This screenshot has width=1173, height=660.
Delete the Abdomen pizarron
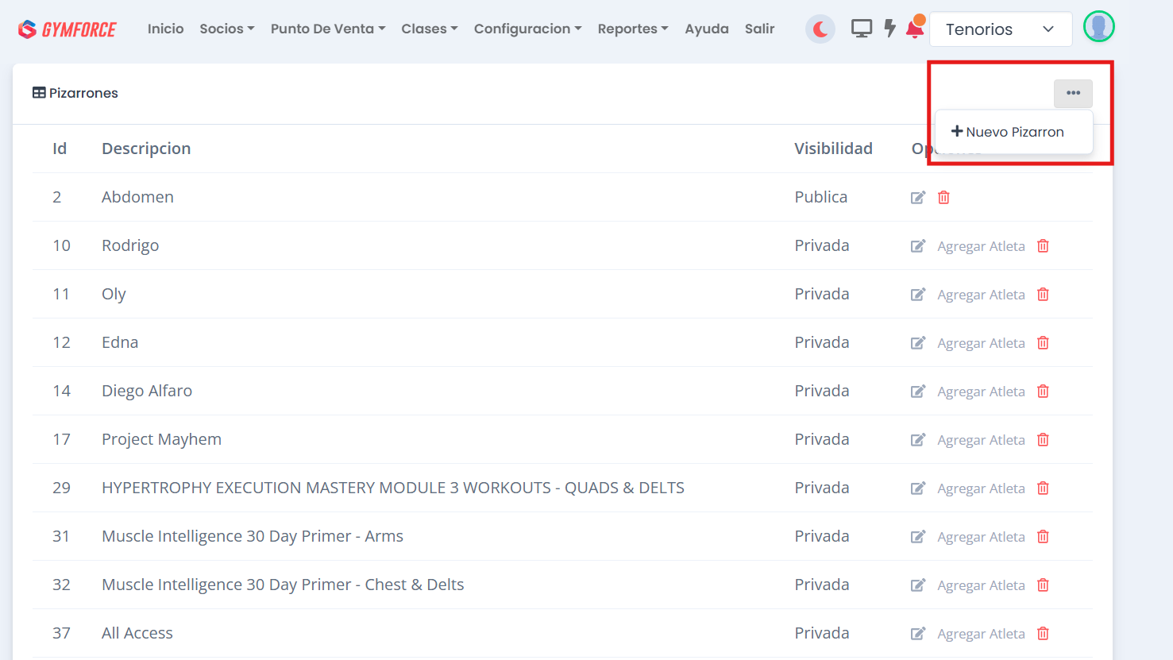click(x=943, y=198)
